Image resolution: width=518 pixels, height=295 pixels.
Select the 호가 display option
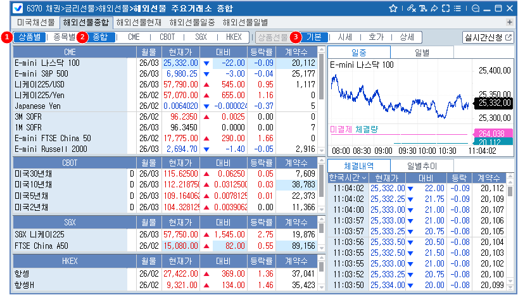376,37
